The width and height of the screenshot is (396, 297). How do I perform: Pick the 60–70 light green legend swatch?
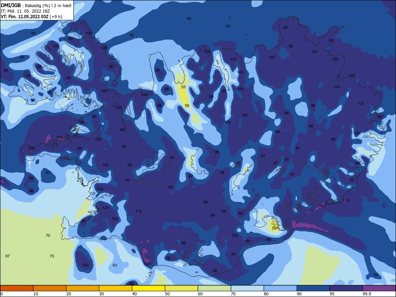214,288
